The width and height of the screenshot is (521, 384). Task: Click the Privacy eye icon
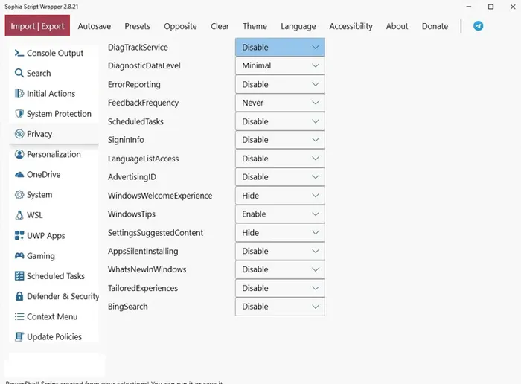[x=19, y=134]
